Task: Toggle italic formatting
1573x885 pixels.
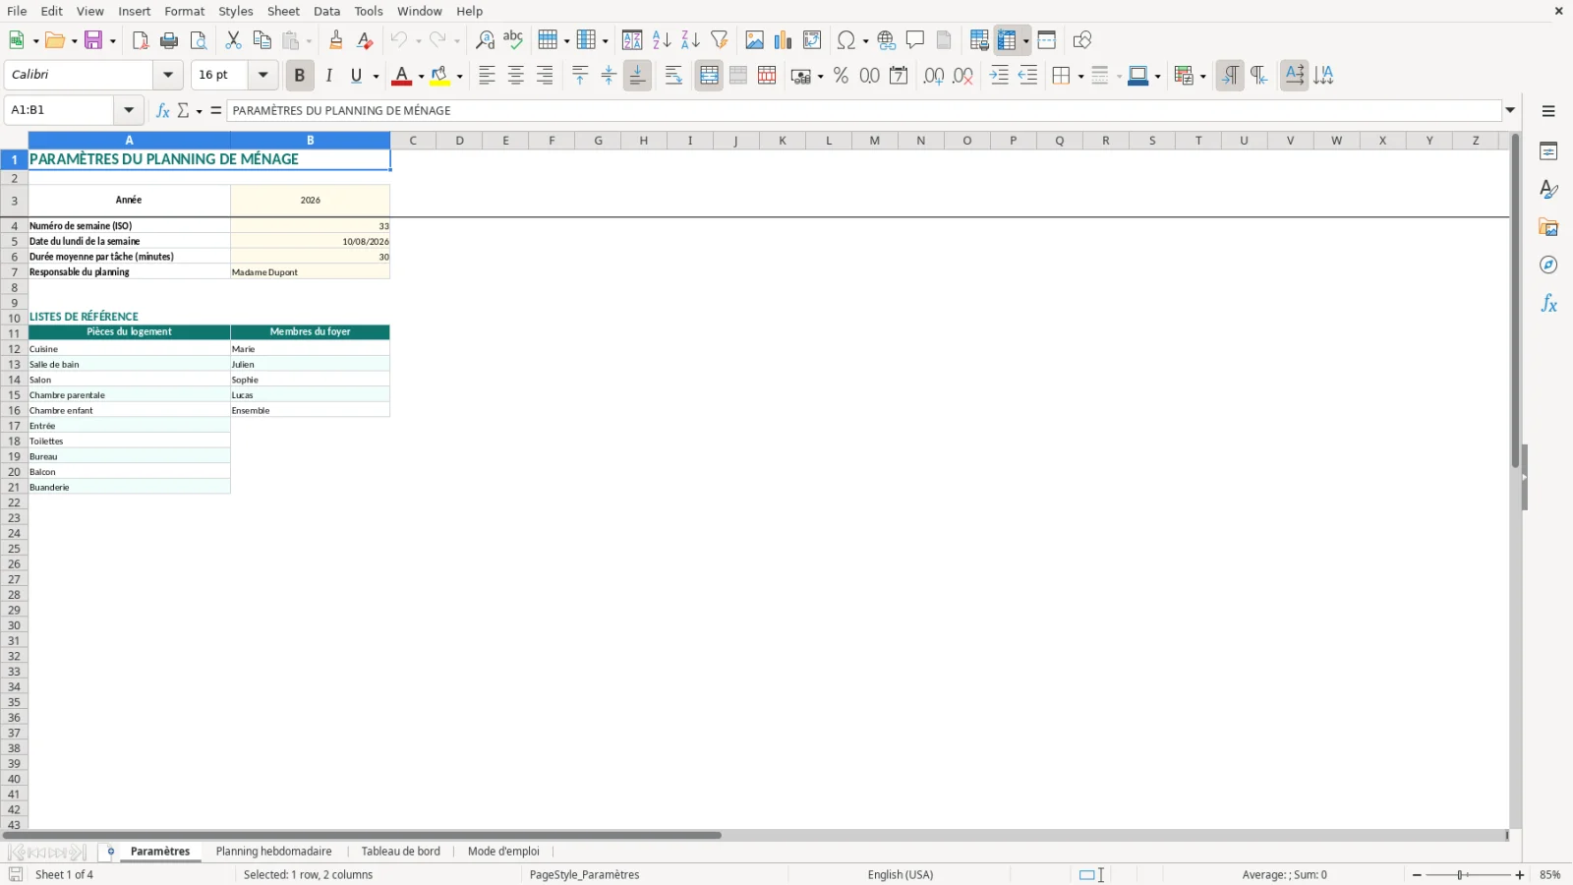Action: [x=328, y=76]
